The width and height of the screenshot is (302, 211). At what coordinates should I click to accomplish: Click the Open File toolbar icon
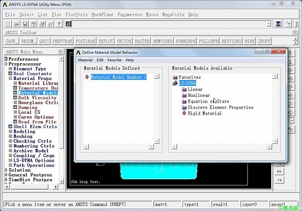click(x=17, y=24)
